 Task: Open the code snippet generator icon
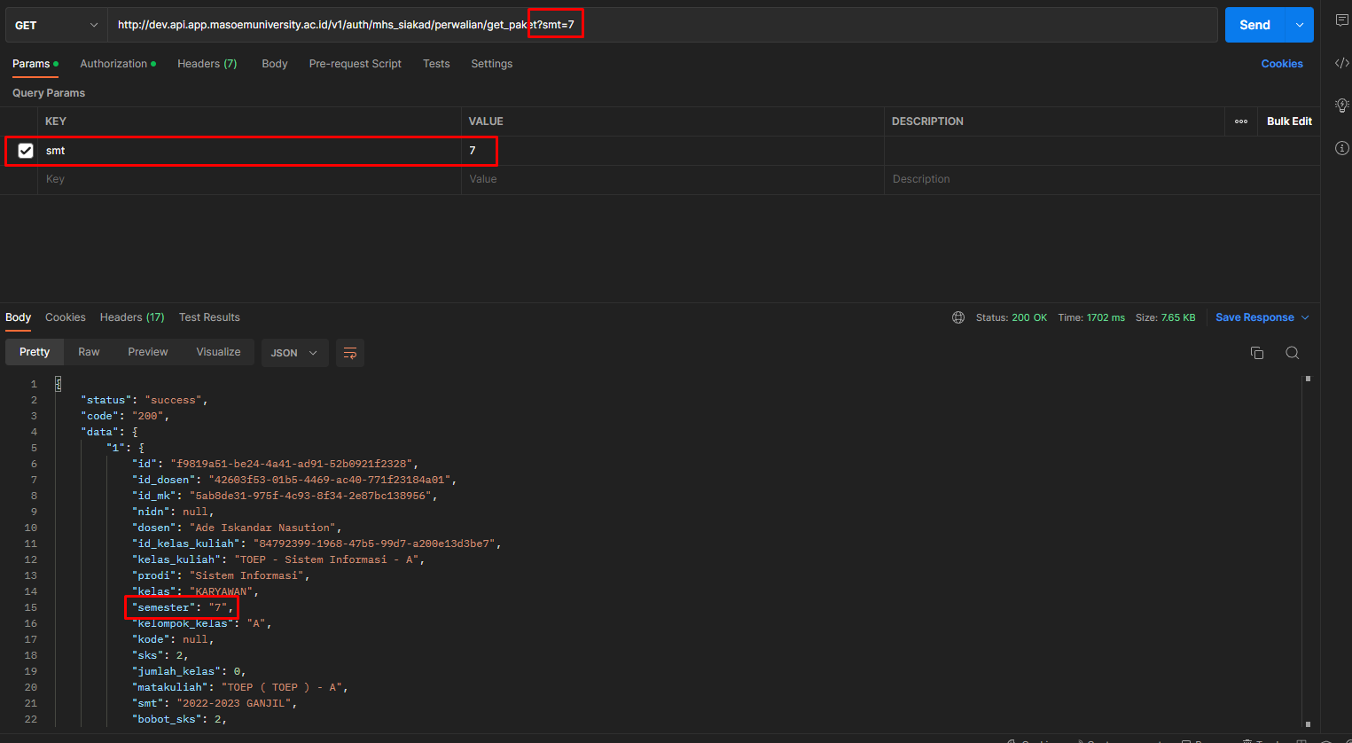(x=1341, y=63)
